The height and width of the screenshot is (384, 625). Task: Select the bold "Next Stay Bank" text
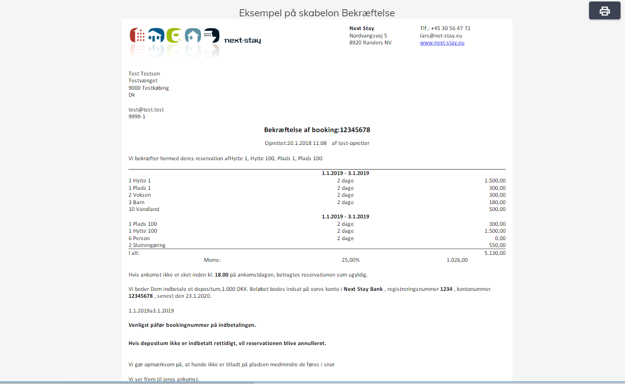click(x=363, y=289)
